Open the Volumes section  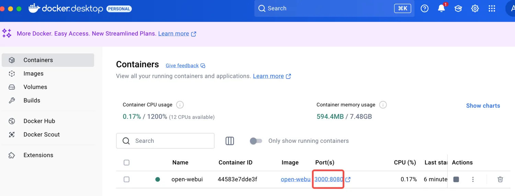tap(48, 87)
